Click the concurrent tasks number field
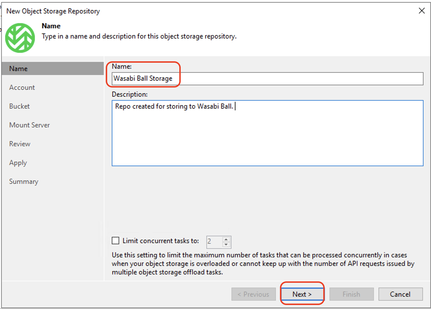Image resolution: width=431 pixels, height=309 pixels. [x=214, y=242]
